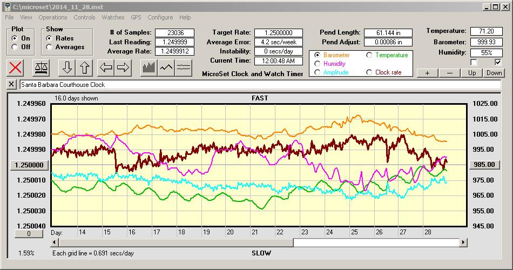Click the right arrow toolbar icon
Screen dimensions: 513x270
tap(123, 67)
